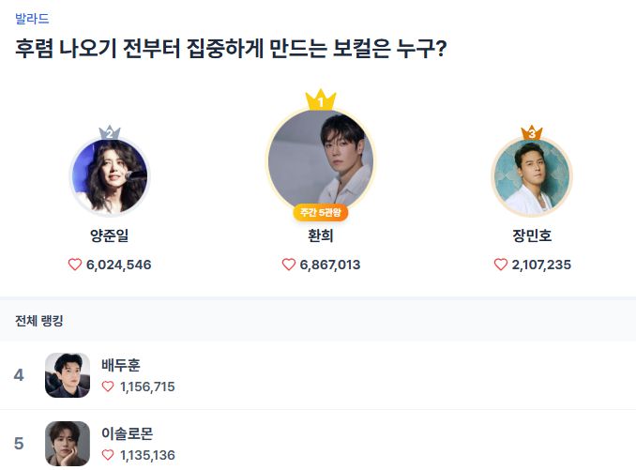This screenshot has width=636, height=470.
Task: Open 장민호's third-place profile photo
Action: coord(532,176)
